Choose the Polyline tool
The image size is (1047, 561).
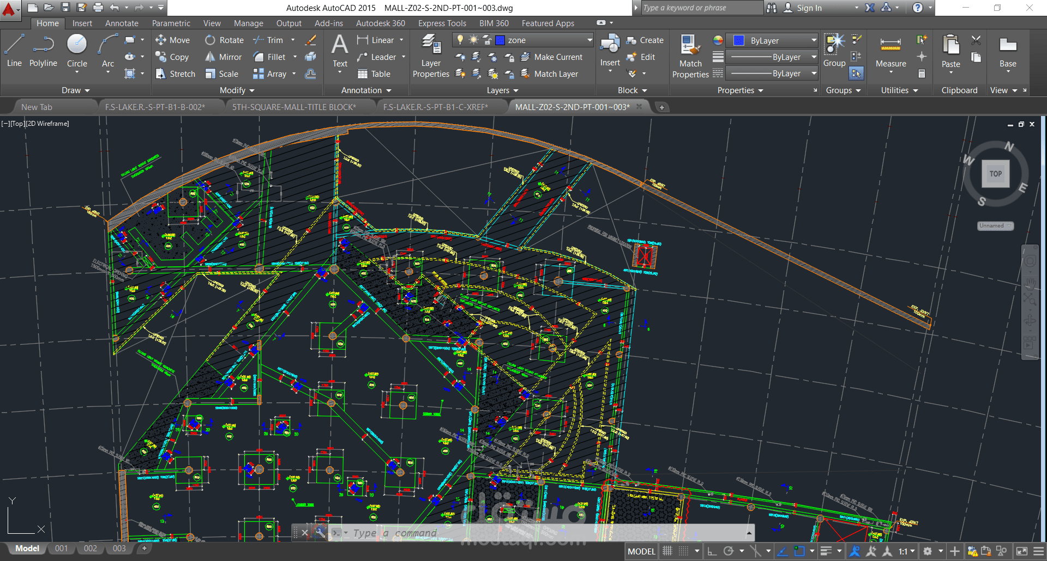pyautogui.click(x=43, y=51)
